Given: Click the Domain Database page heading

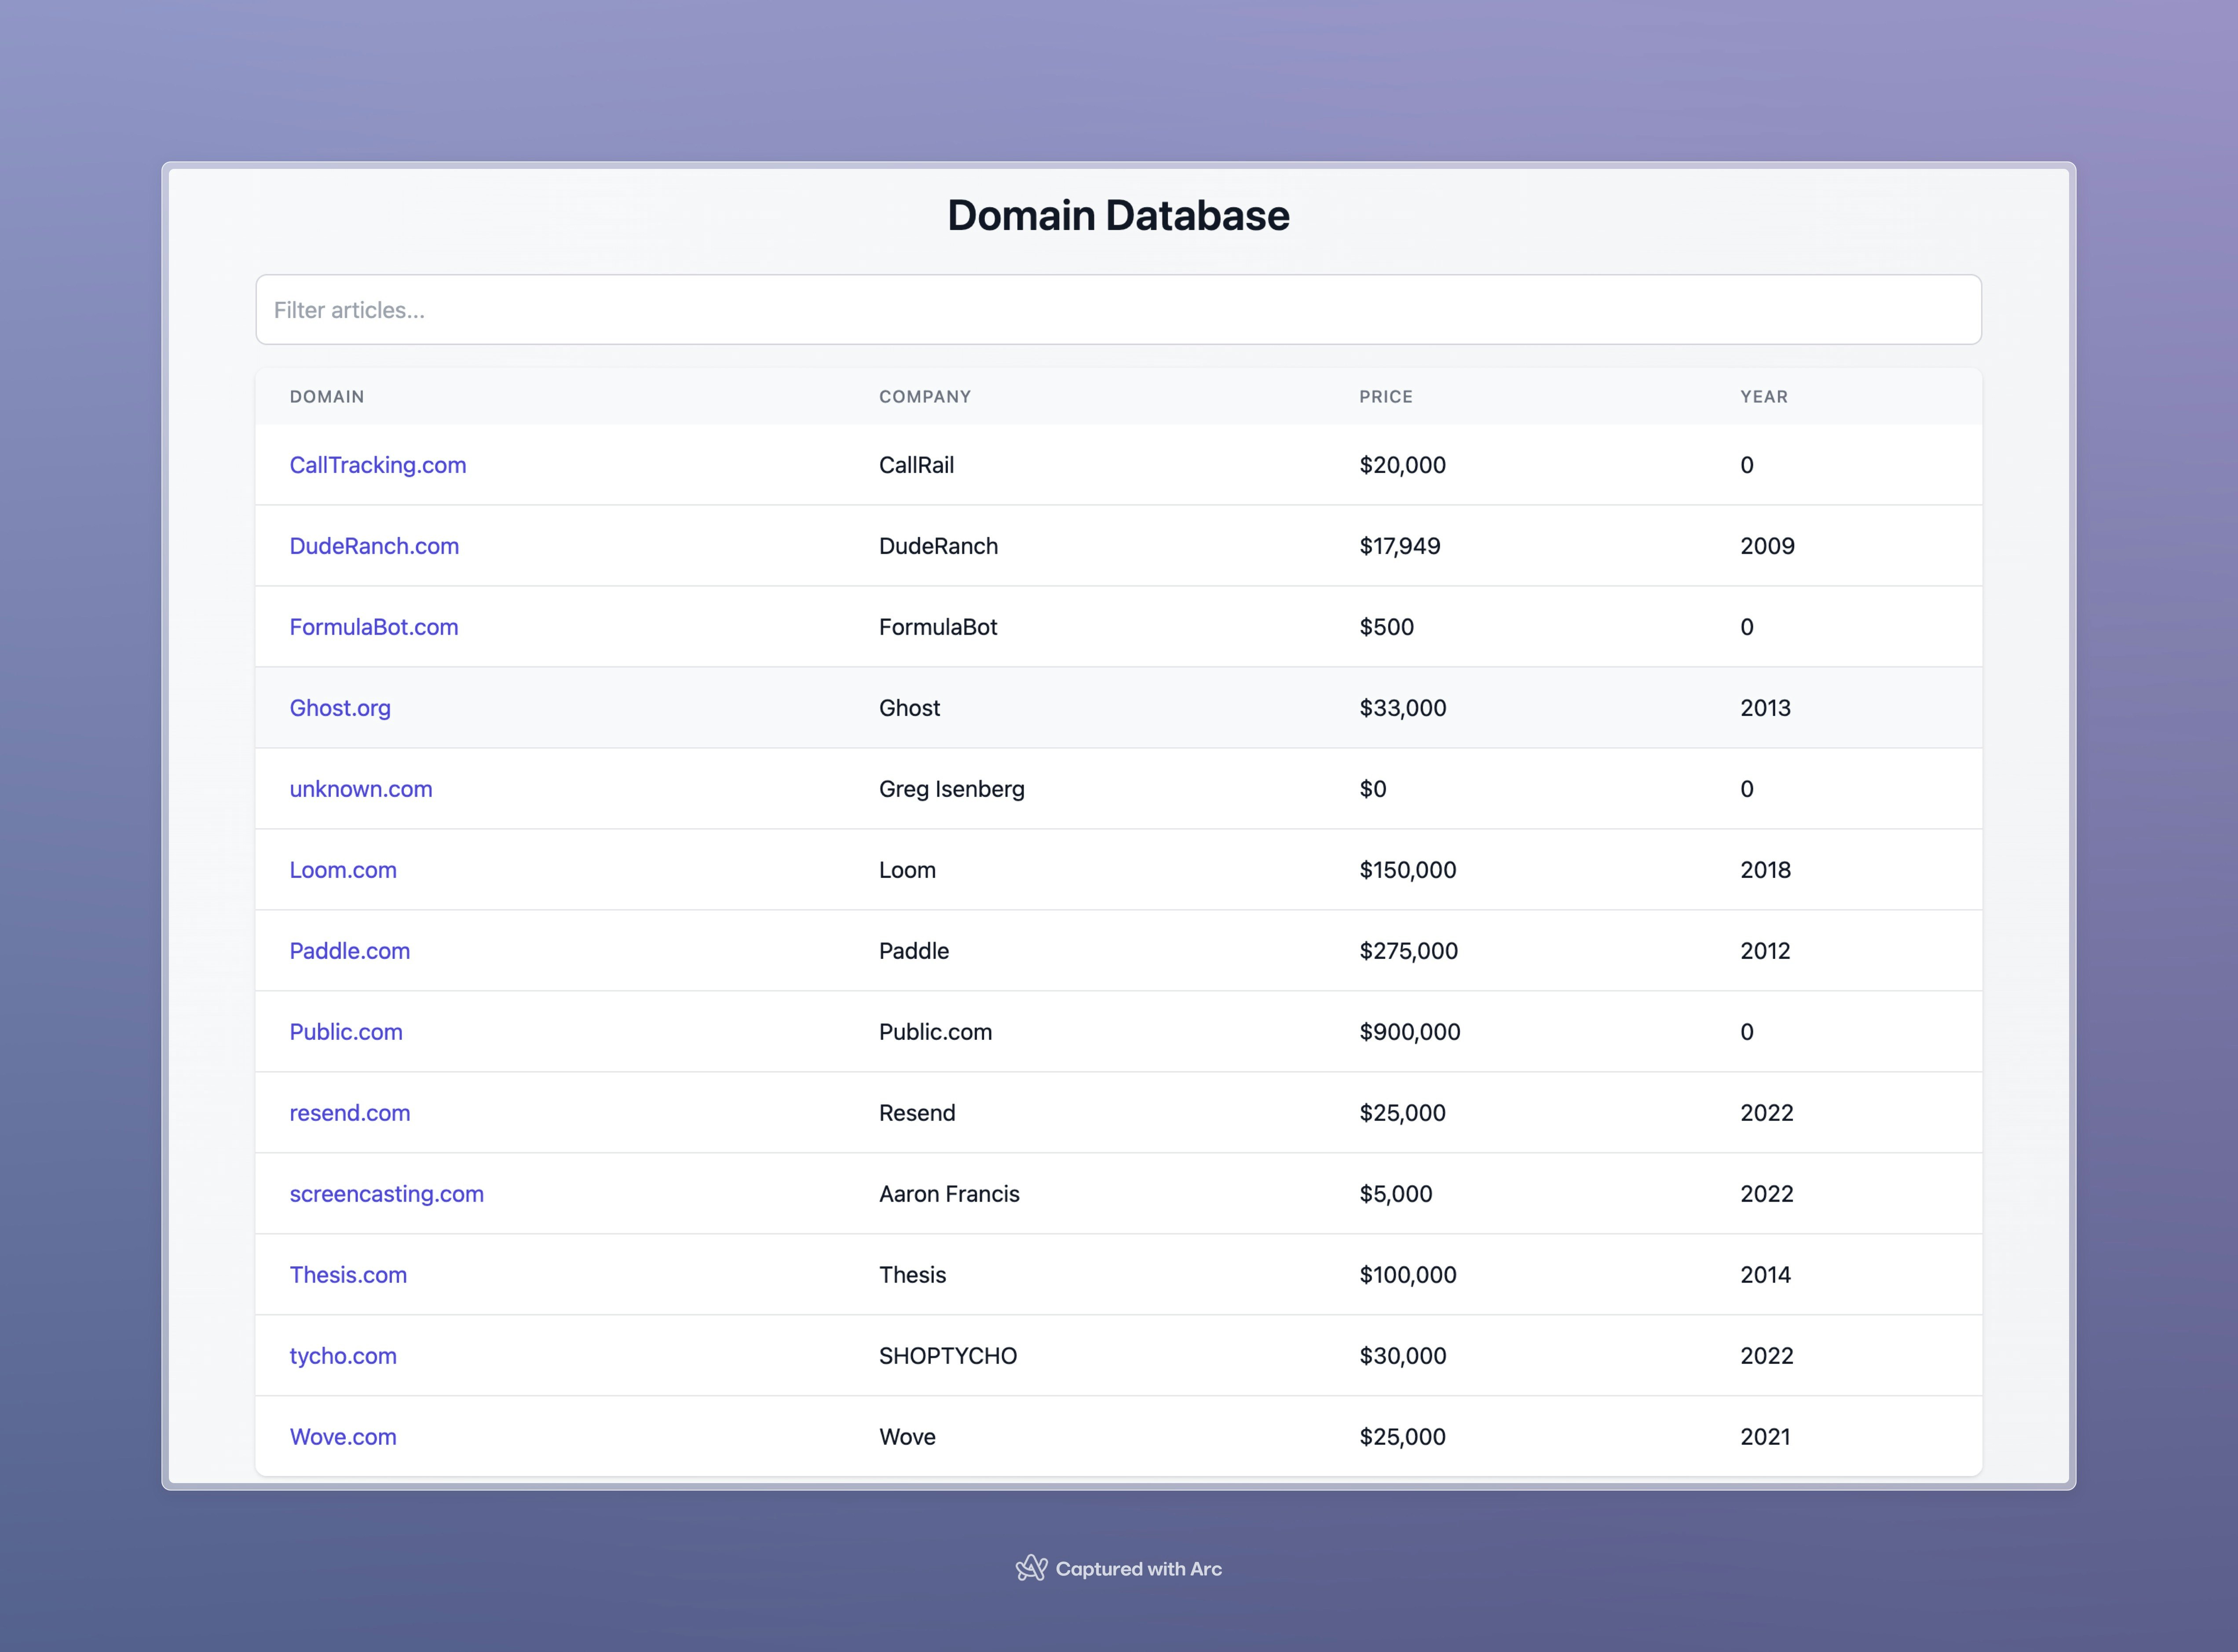Looking at the screenshot, I should pos(1118,216).
